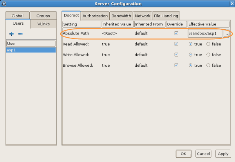Remove user with the minus icon

(x=20, y=34)
